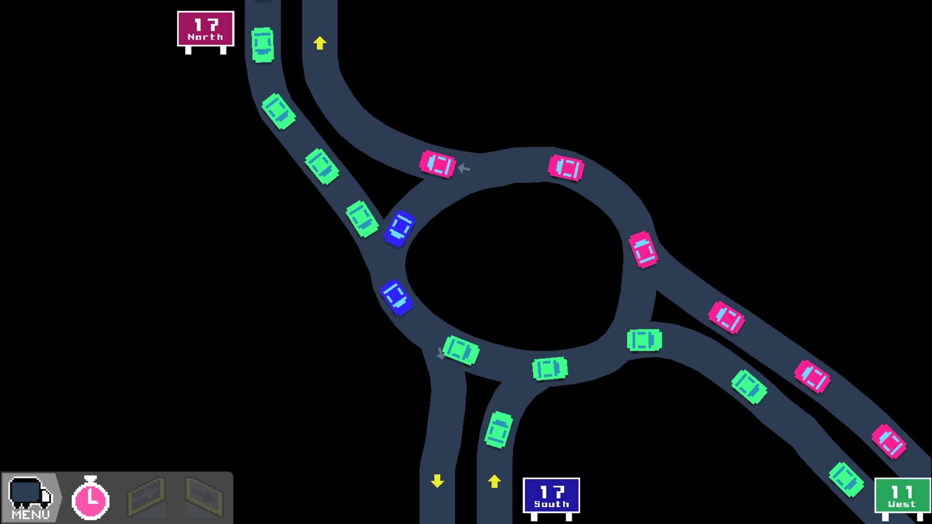The height and width of the screenshot is (524, 932).
Task: Click the upward yellow arrow indicator
Action: pos(320,43)
